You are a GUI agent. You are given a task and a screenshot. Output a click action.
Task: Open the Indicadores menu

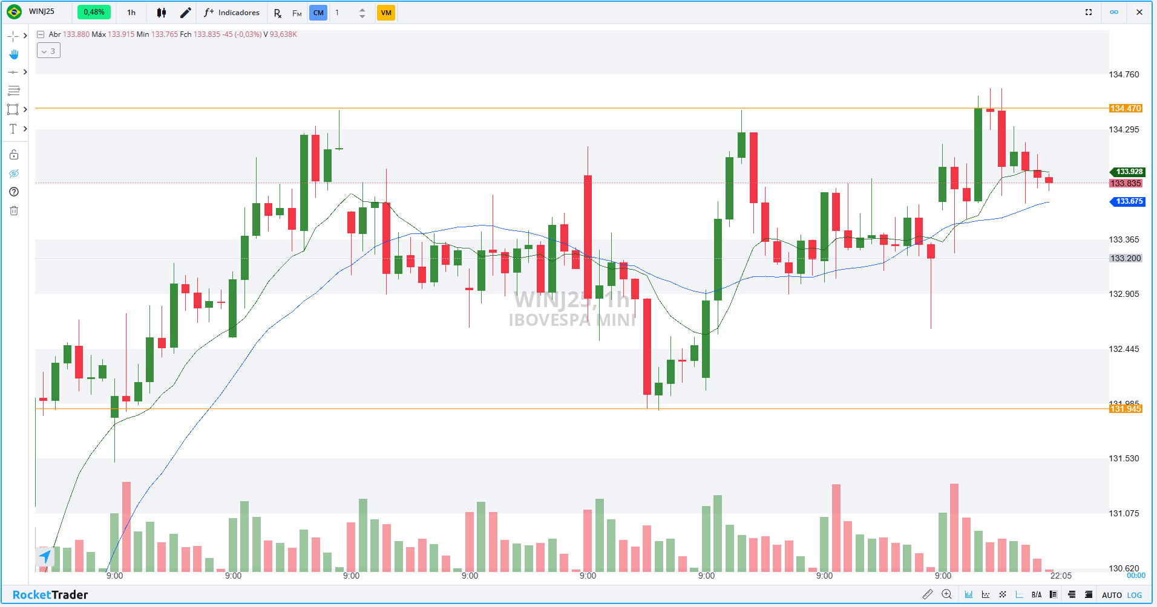click(232, 13)
